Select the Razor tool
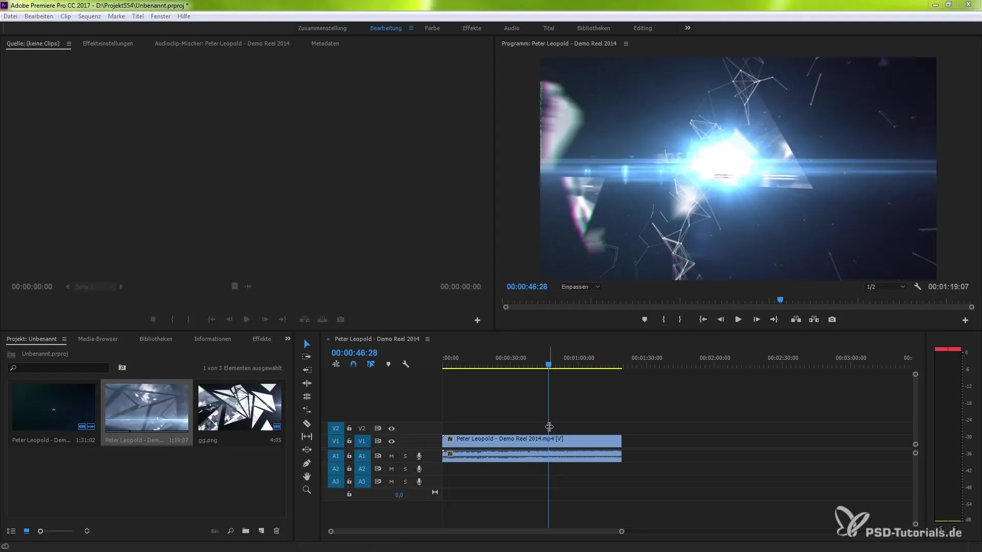982x552 pixels. coord(307,423)
